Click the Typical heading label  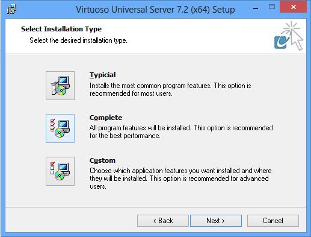pos(103,75)
